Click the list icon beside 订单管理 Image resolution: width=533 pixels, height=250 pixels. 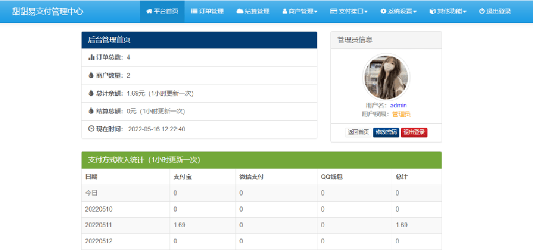(x=194, y=11)
